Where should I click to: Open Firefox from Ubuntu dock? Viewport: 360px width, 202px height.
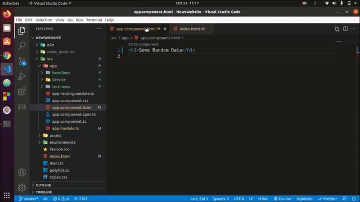[x=7, y=15]
